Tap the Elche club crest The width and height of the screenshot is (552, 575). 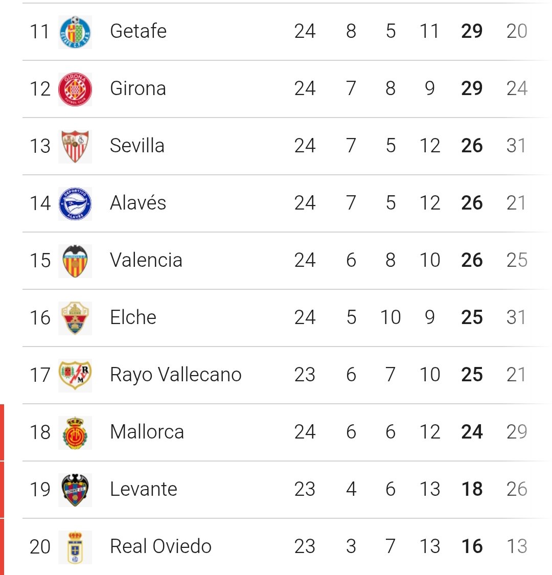tap(75, 318)
